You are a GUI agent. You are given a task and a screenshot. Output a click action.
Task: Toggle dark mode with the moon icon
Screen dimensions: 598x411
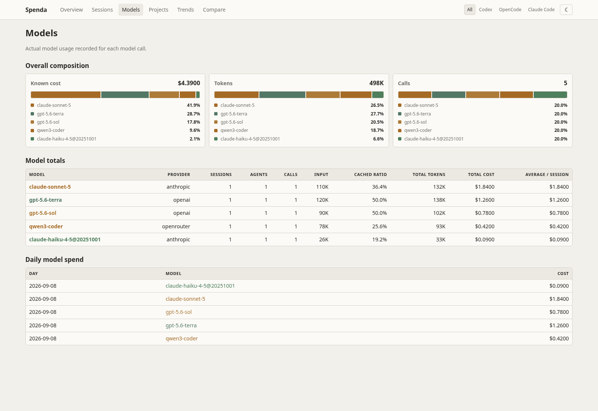[x=566, y=10]
